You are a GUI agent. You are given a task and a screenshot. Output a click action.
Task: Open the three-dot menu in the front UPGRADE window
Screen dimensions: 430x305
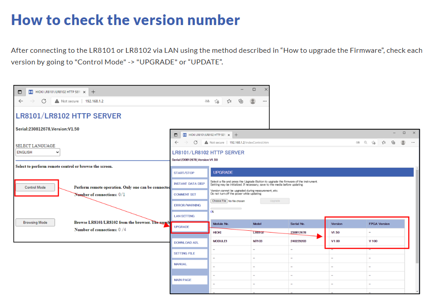click(x=413, y=142)
